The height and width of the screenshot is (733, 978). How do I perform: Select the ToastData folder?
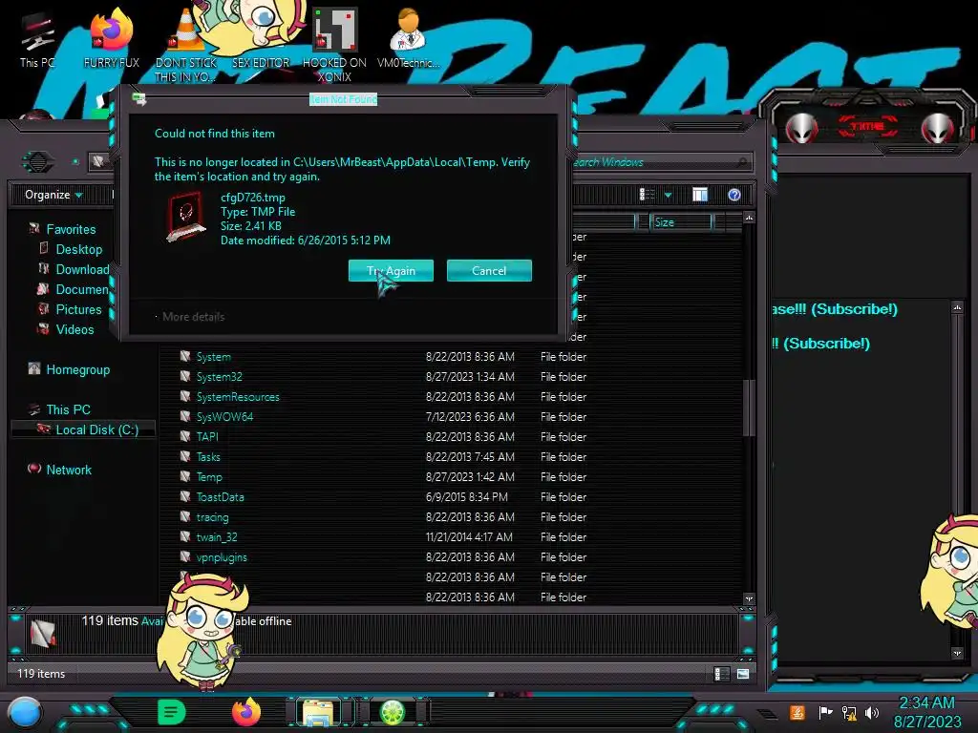coord(221,496)
